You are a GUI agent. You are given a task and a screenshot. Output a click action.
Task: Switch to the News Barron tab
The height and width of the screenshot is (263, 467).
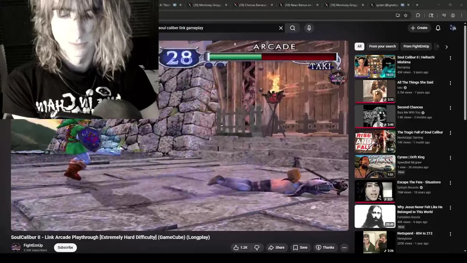click(x=298, y=5)
